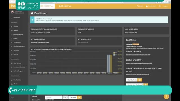
Task: Expand the user account menu in header
Action: pos(151,6)
